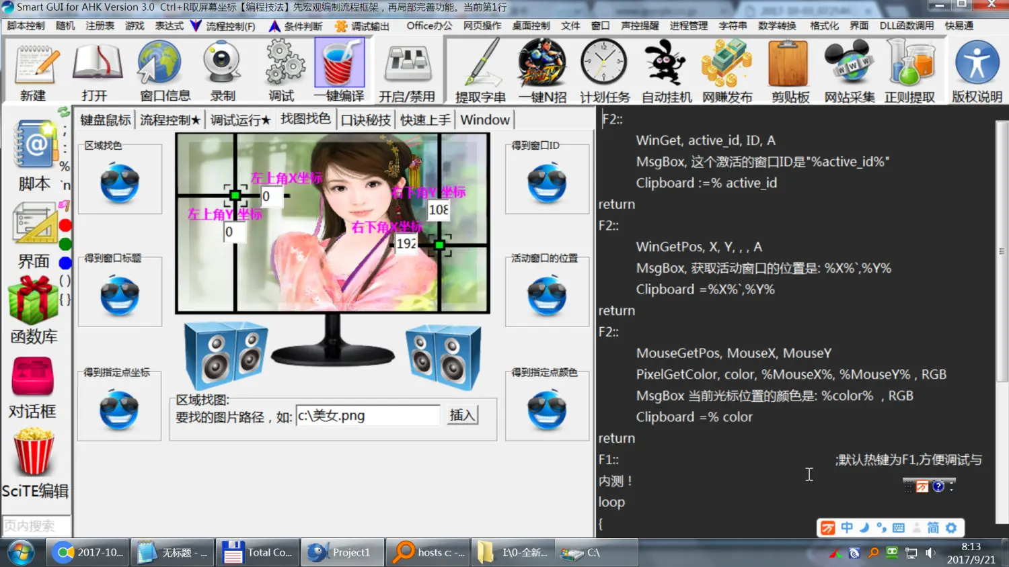Open the 脚本控制 menu
This screenshot has width=1009, height=567.
(26, 26)
